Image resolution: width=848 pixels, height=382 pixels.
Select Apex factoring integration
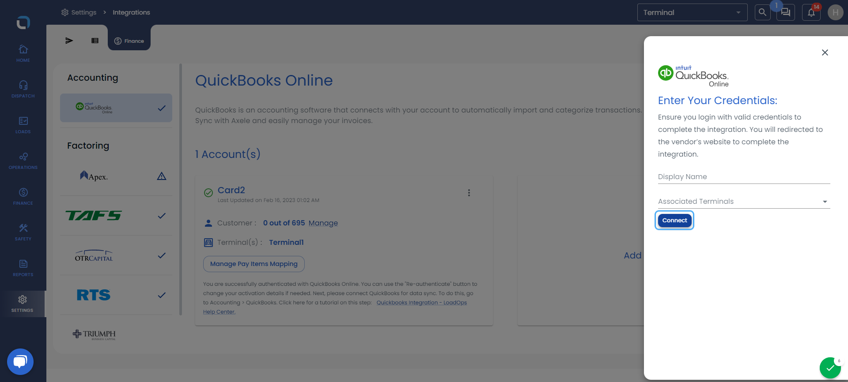coord(116,176)
